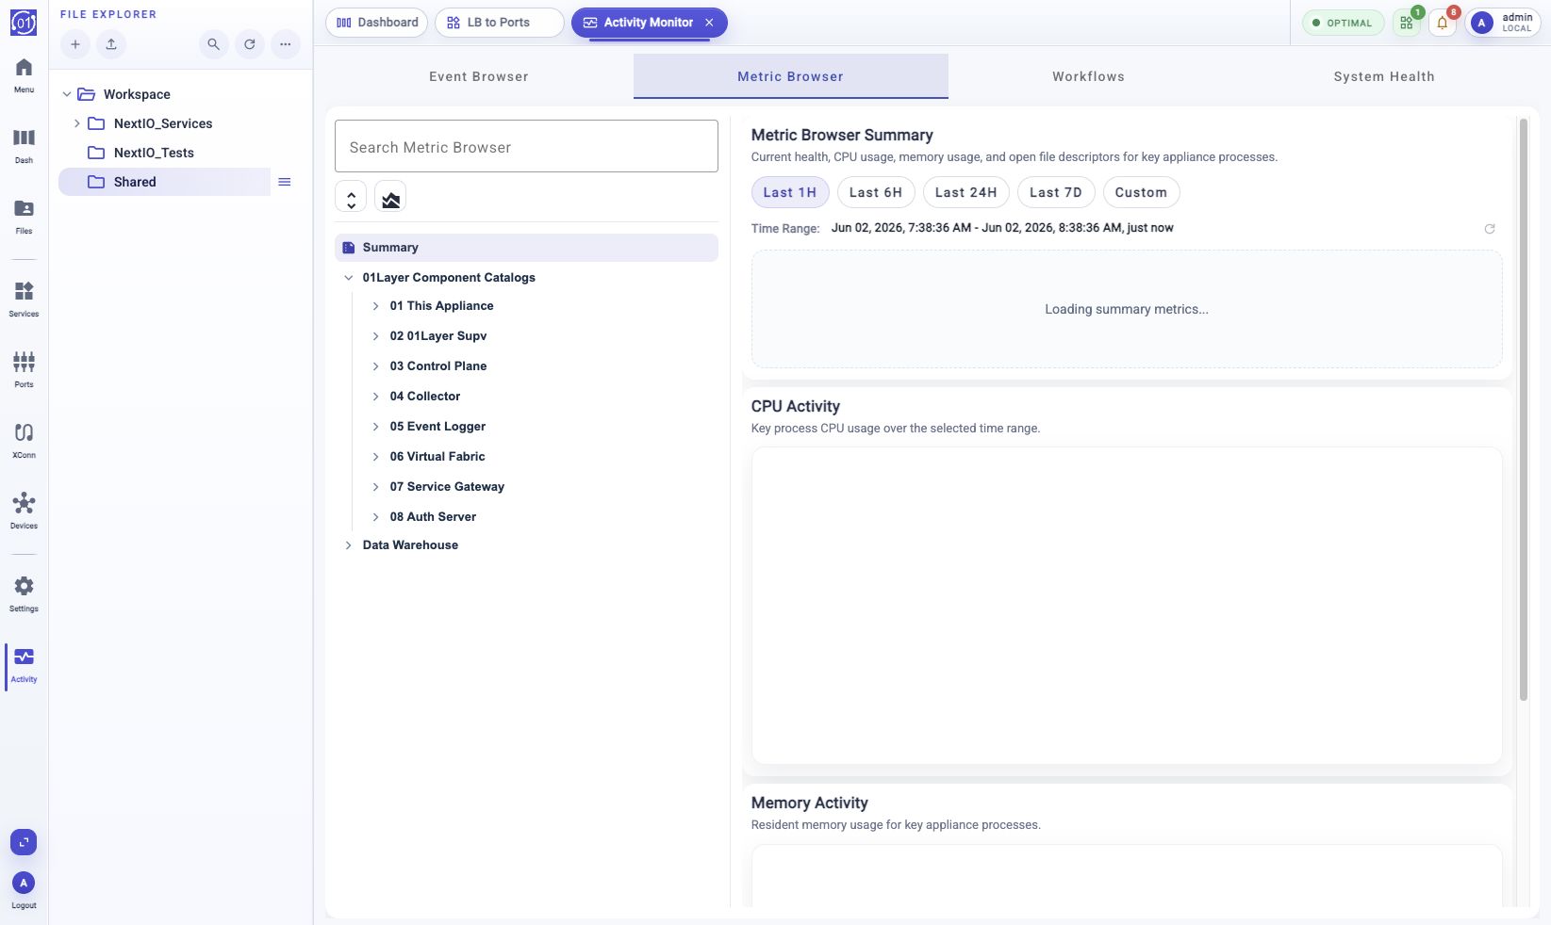Open the admin LOCAL user menu

pyautogui.click(x=1504, y=23)
